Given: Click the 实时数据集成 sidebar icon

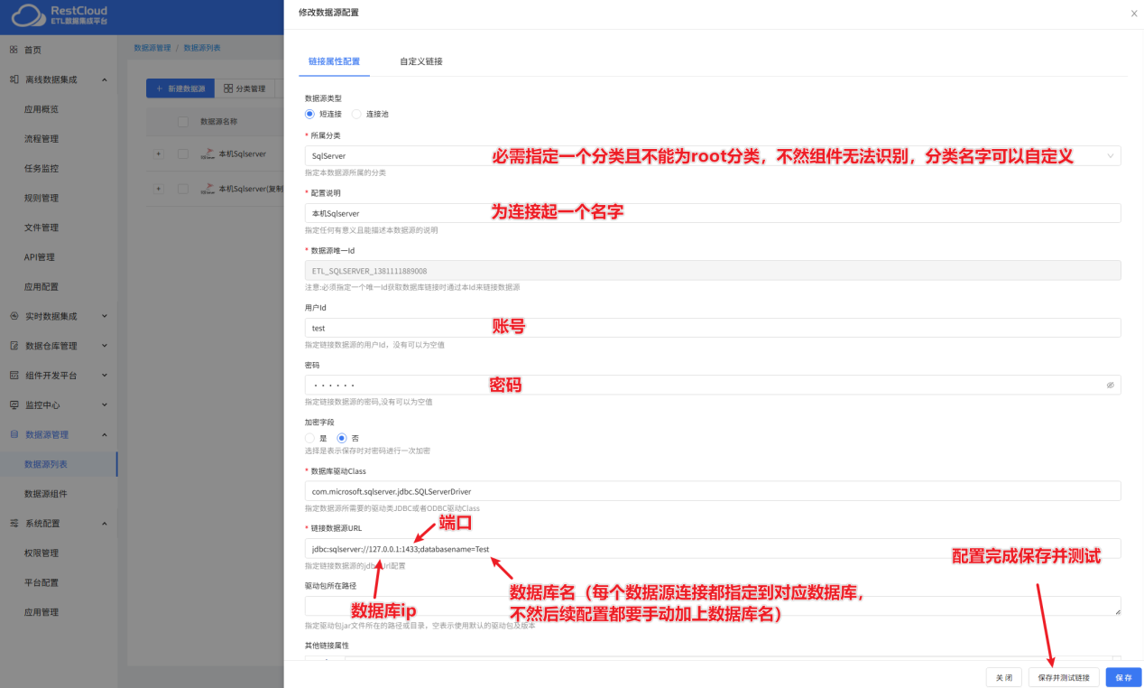Looking at the screenshot, I should [x=14, y=316].
